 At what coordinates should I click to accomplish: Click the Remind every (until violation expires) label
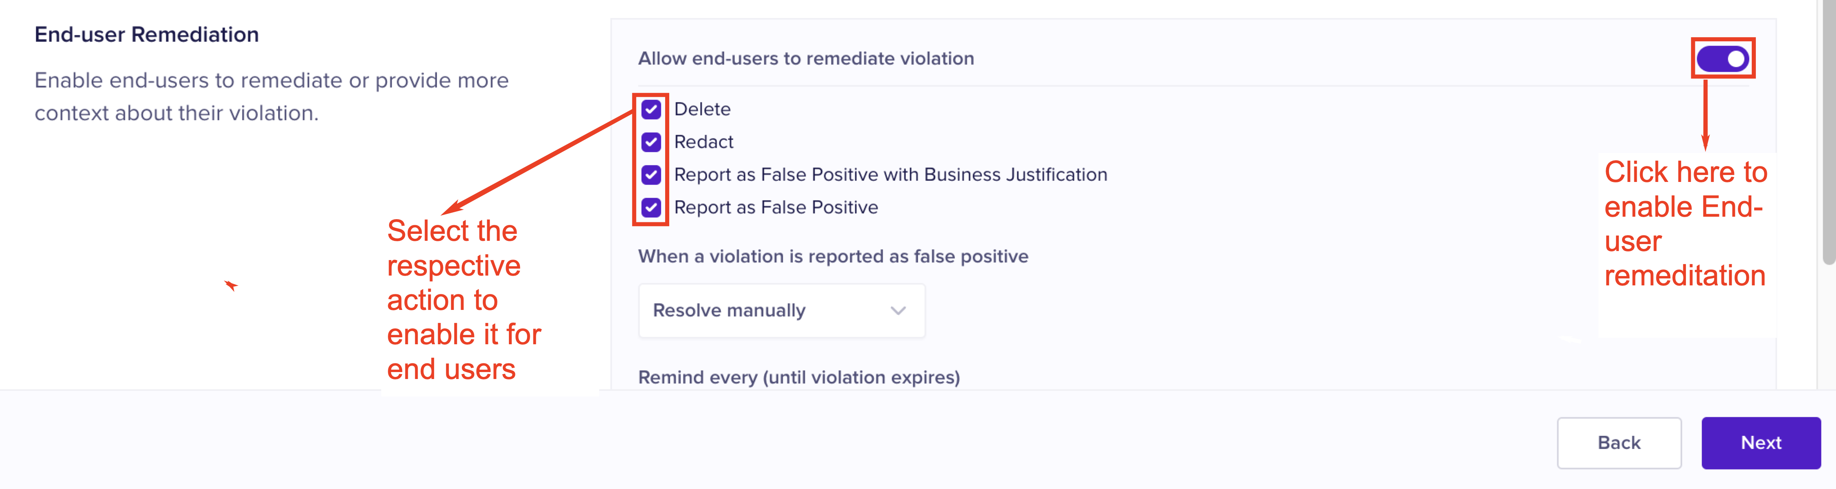798,377
